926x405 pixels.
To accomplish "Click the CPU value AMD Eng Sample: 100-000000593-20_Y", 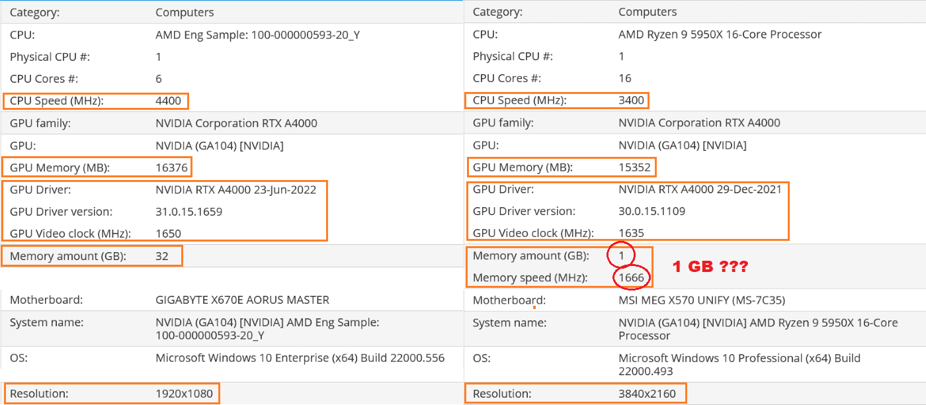I will tap(257, 35).
